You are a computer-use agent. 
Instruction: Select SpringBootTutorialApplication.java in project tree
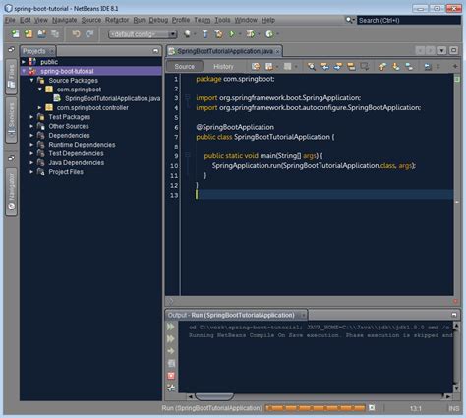click(112, 98)
